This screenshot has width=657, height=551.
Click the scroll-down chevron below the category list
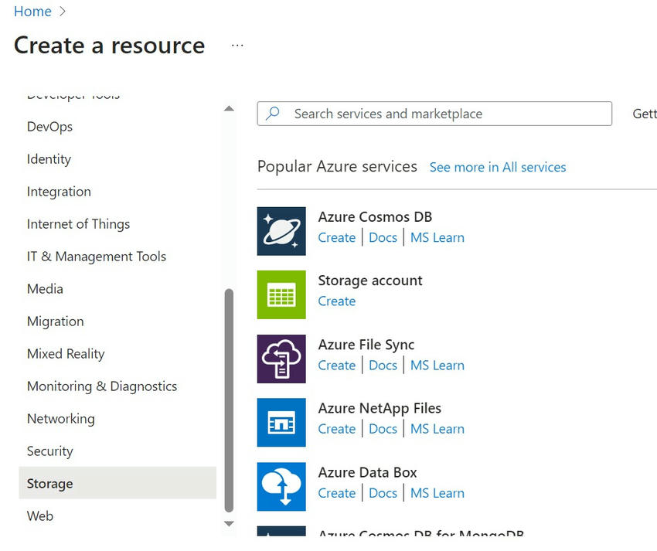pos(229,523)
